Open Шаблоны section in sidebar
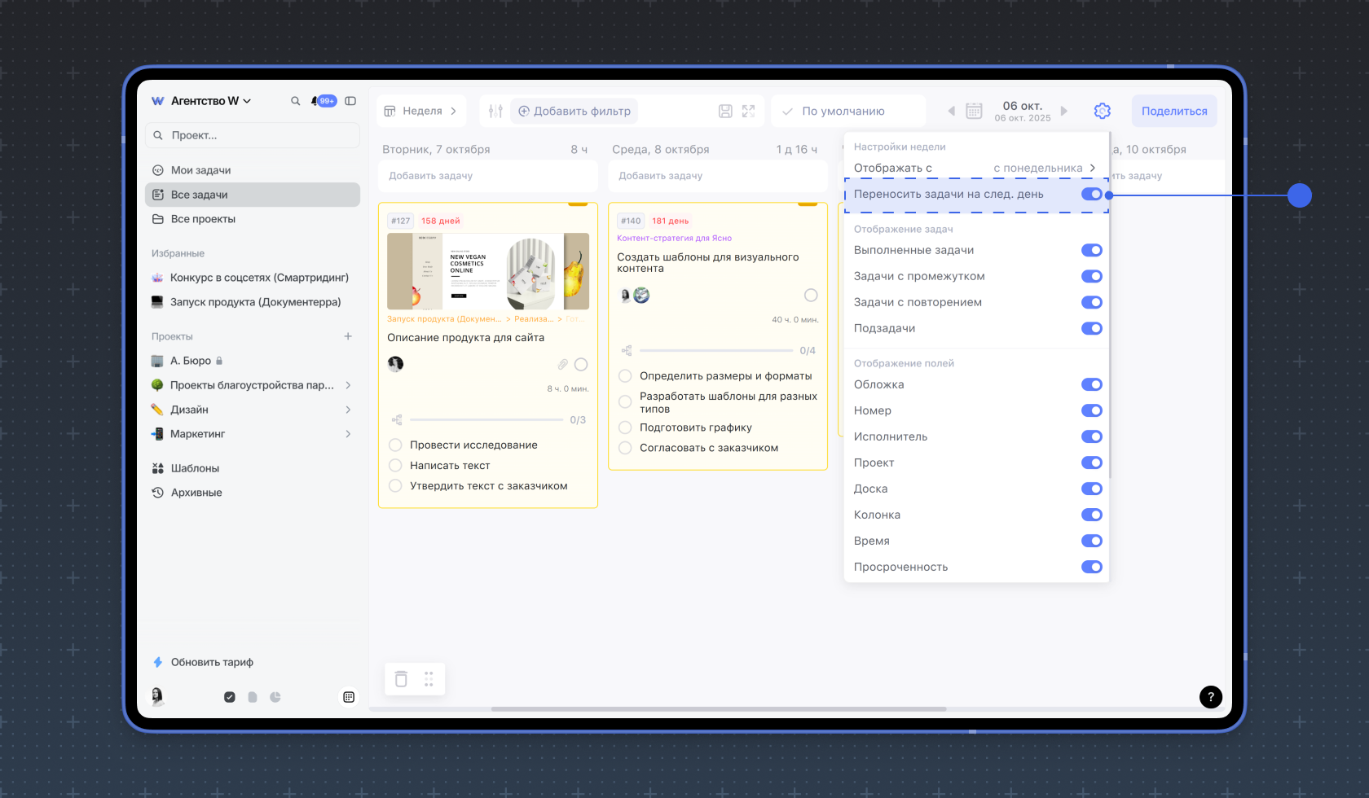Screen dimensions: 1369x798 point(195,468)
